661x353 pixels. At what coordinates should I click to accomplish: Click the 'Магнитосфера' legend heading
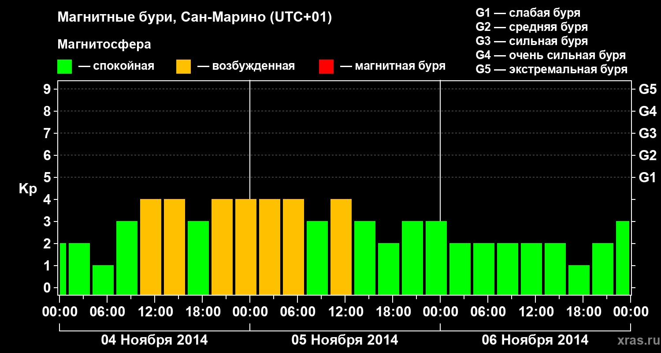pos(104,45)
